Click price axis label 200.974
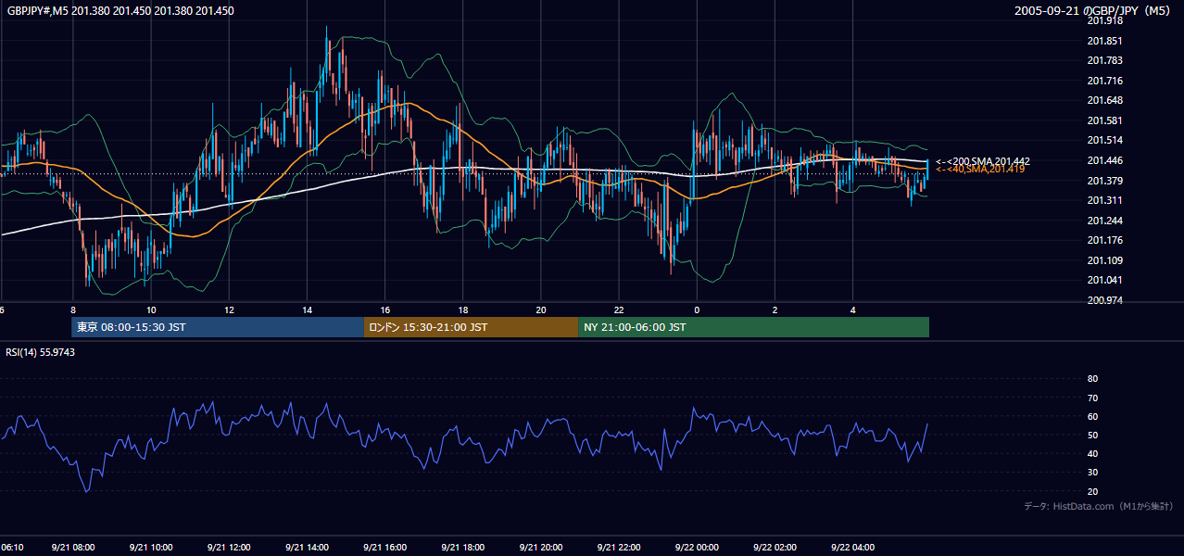The width and height of the screenshot is (1184, 556). (1104, 301)
